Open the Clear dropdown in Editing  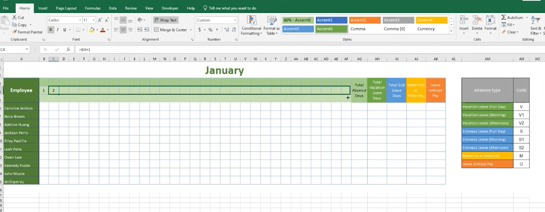point(510,32)
